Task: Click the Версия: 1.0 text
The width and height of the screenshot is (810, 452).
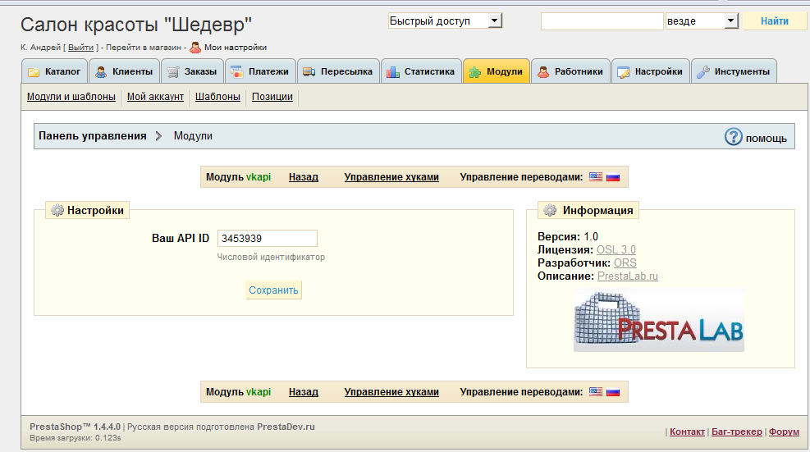Action: coord(568,236)
